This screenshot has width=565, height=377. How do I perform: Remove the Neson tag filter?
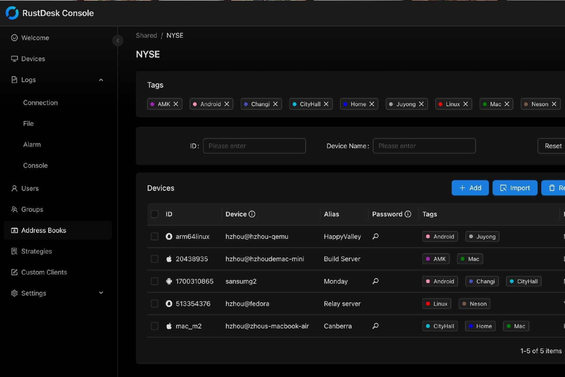555,104
